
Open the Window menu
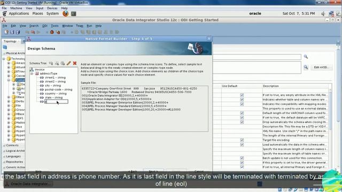67,26
